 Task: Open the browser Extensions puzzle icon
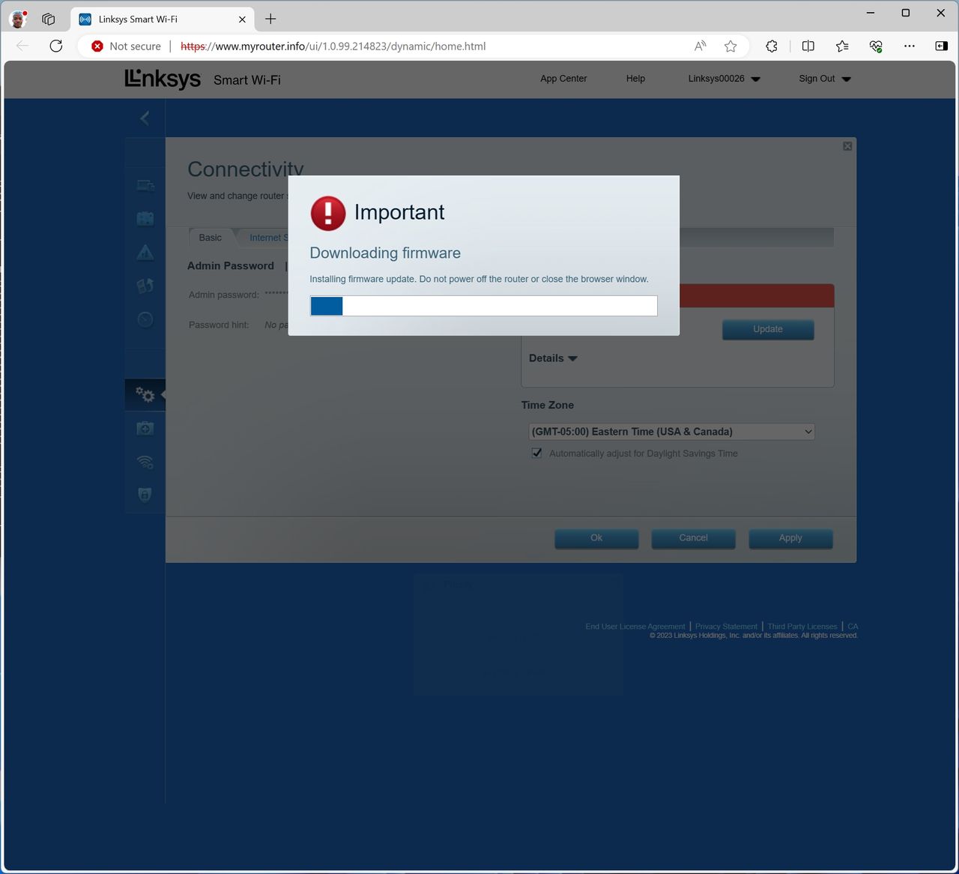tap(772, 46)
